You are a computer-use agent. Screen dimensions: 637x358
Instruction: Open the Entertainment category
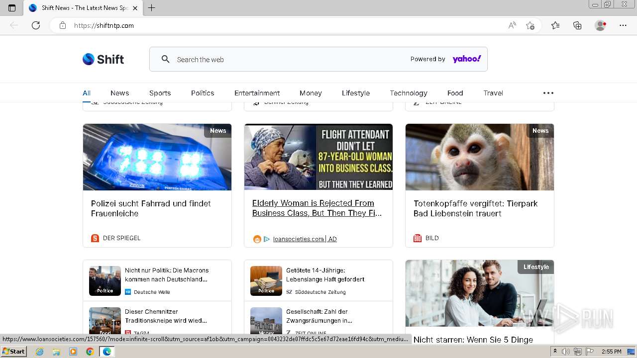[x=257, y=93]
